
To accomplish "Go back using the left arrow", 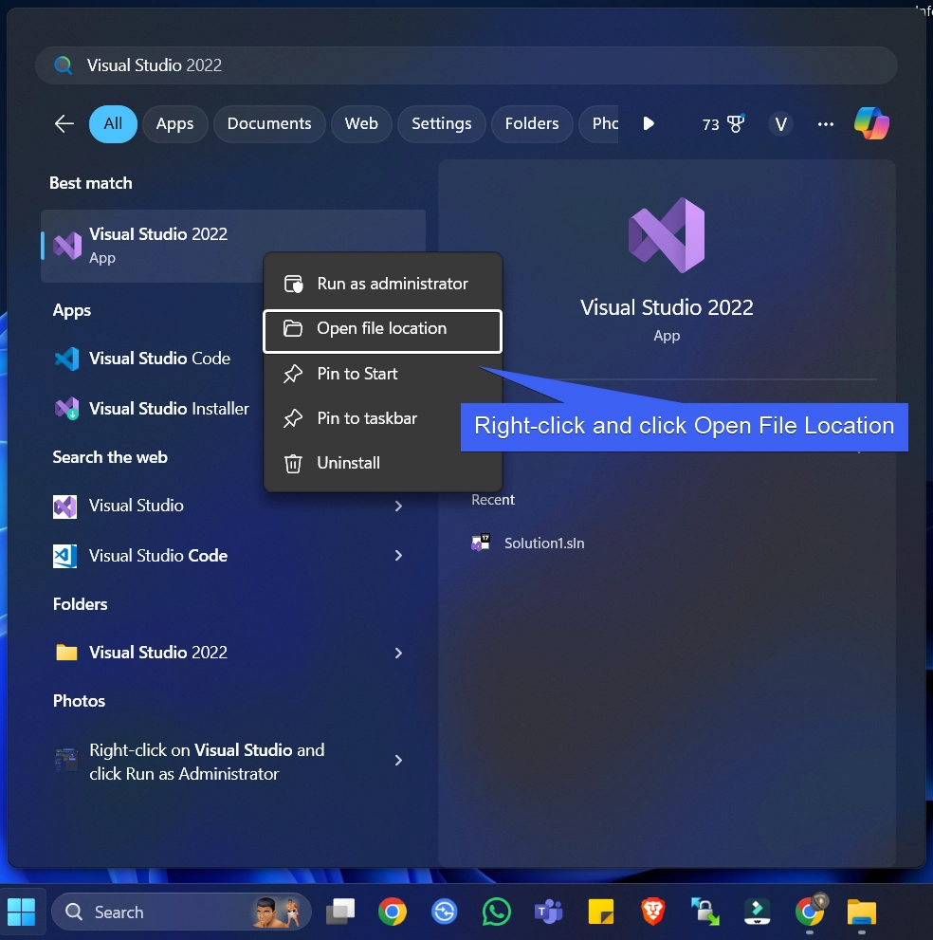I will [64, 124].
